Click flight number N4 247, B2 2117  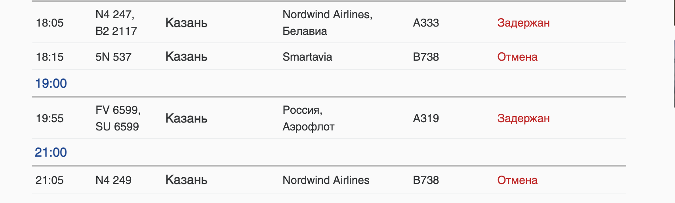pos(116,23)
